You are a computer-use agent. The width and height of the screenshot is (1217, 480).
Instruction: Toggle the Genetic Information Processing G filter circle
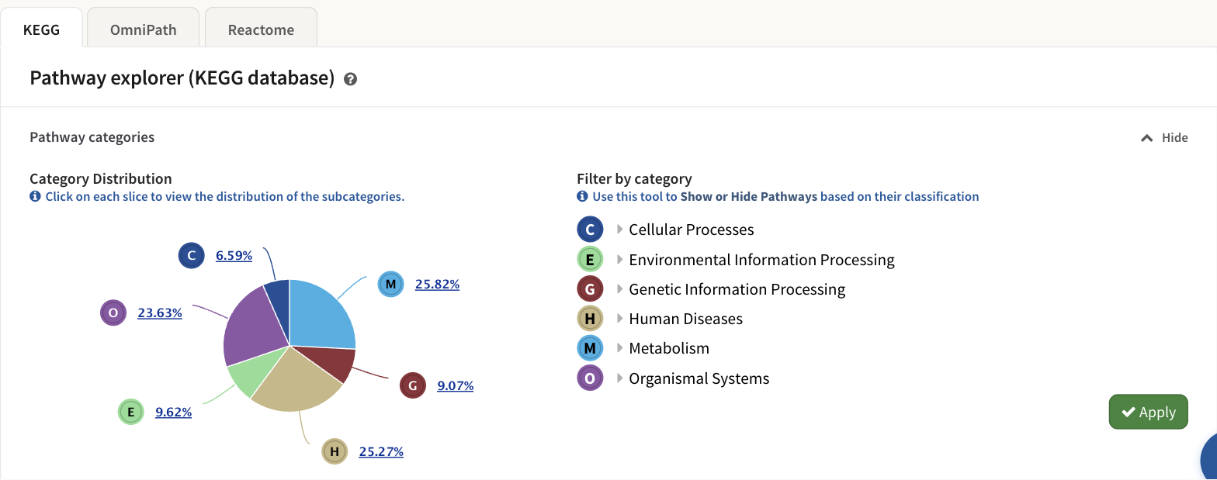click(x=590, y=289)
